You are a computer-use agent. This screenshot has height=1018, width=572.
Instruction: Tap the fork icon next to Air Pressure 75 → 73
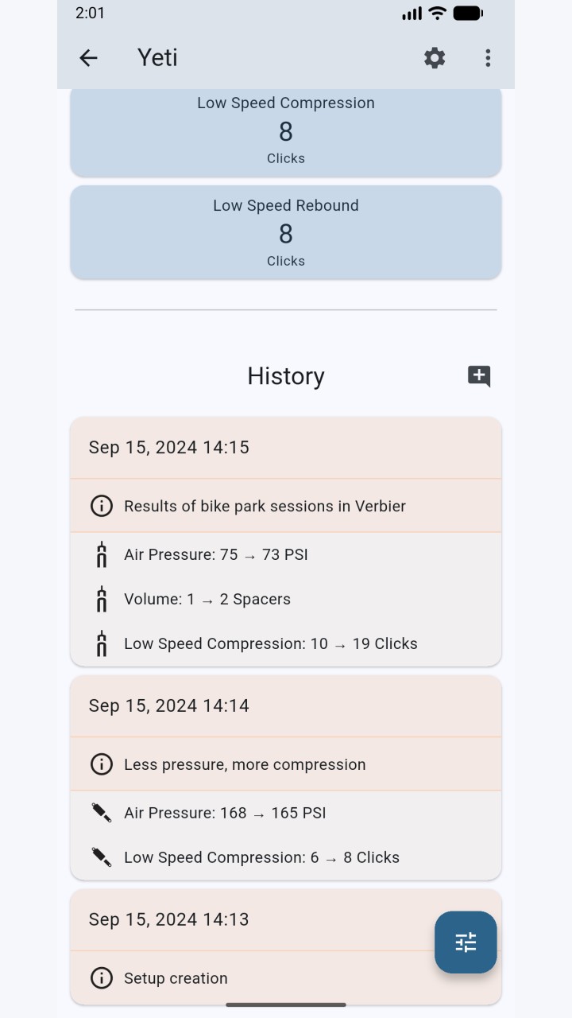(102, 554)
